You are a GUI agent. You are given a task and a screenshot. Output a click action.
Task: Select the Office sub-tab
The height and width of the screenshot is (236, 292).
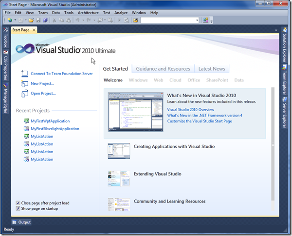click(x=194, y=80)
